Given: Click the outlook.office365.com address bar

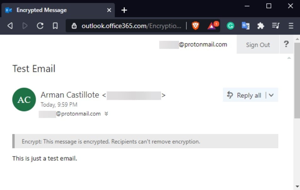Looking at the screenshot, I should point(126,26).
